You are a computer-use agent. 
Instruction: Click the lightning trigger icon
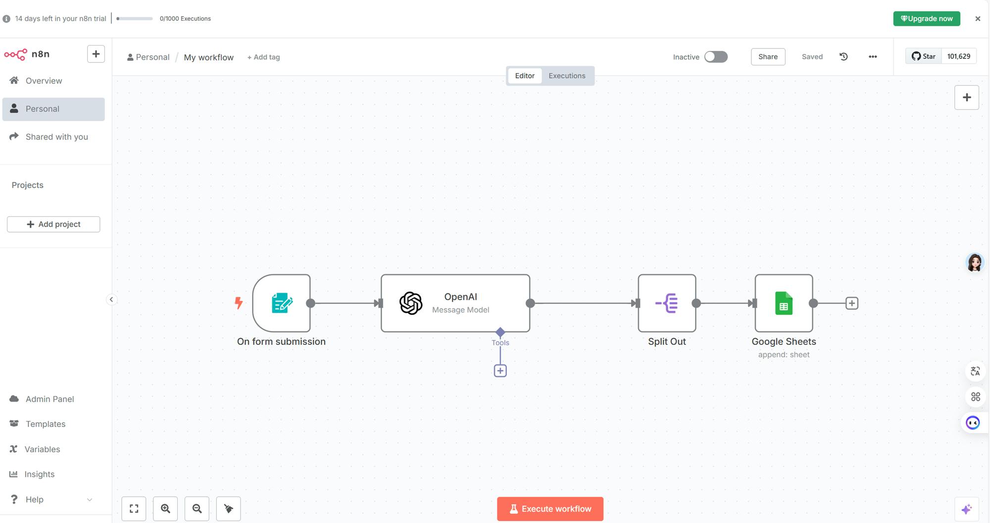[x=239, y=302]
